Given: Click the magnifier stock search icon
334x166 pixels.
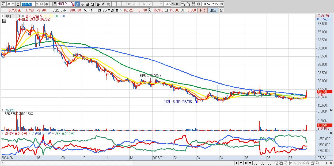Looking at the screenshot, I should pos(42,4).
